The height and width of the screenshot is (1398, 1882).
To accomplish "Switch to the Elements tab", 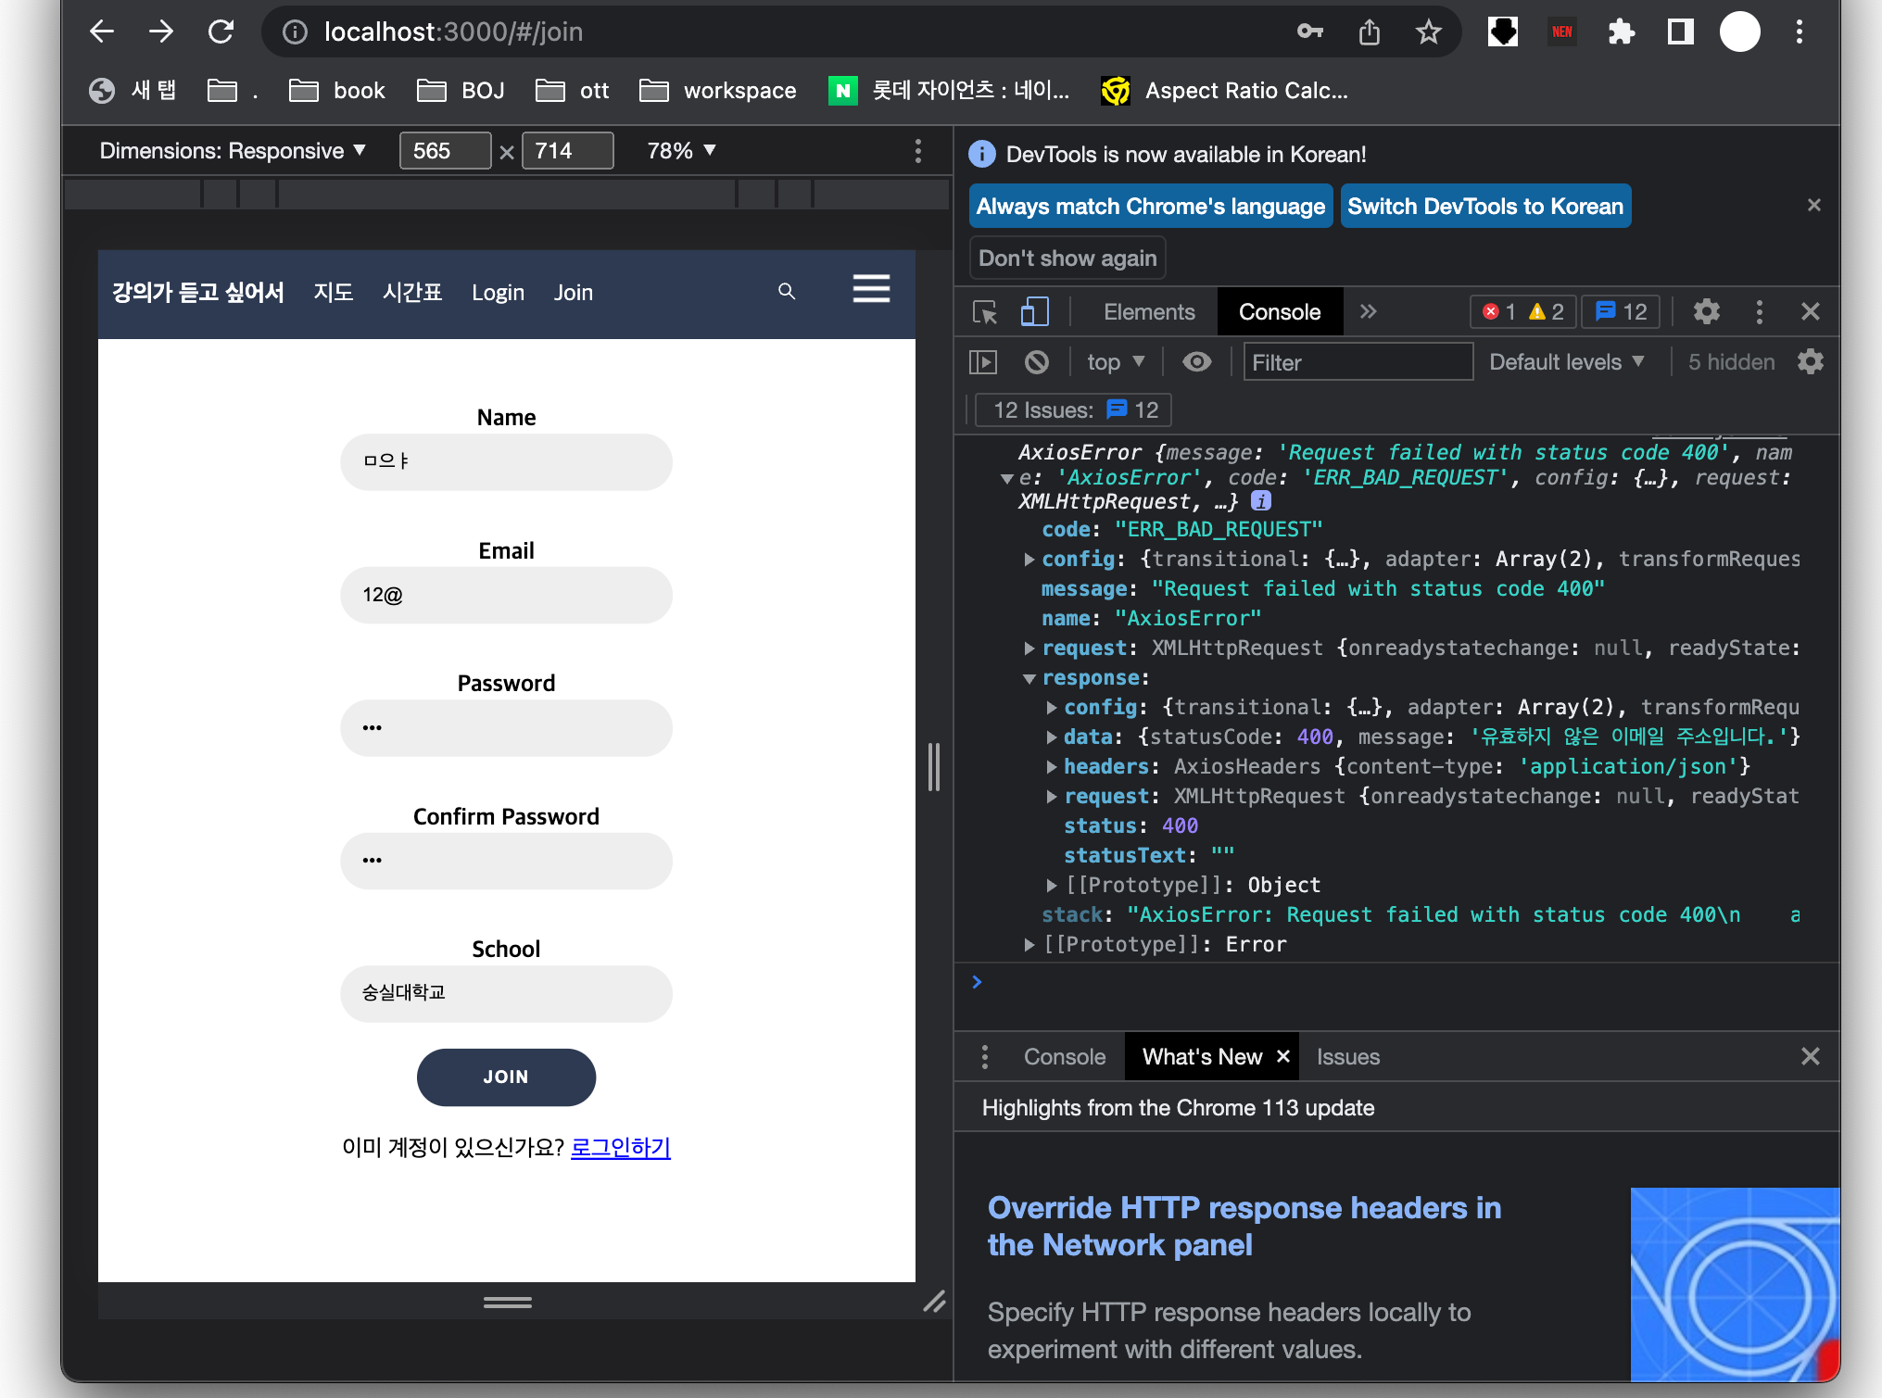I will [x=1149, y=312].
